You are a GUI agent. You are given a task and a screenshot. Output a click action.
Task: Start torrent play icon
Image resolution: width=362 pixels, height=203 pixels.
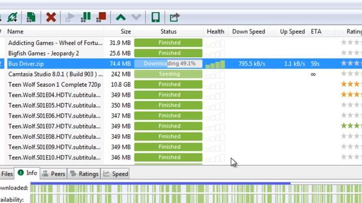(x=70, y=17)
